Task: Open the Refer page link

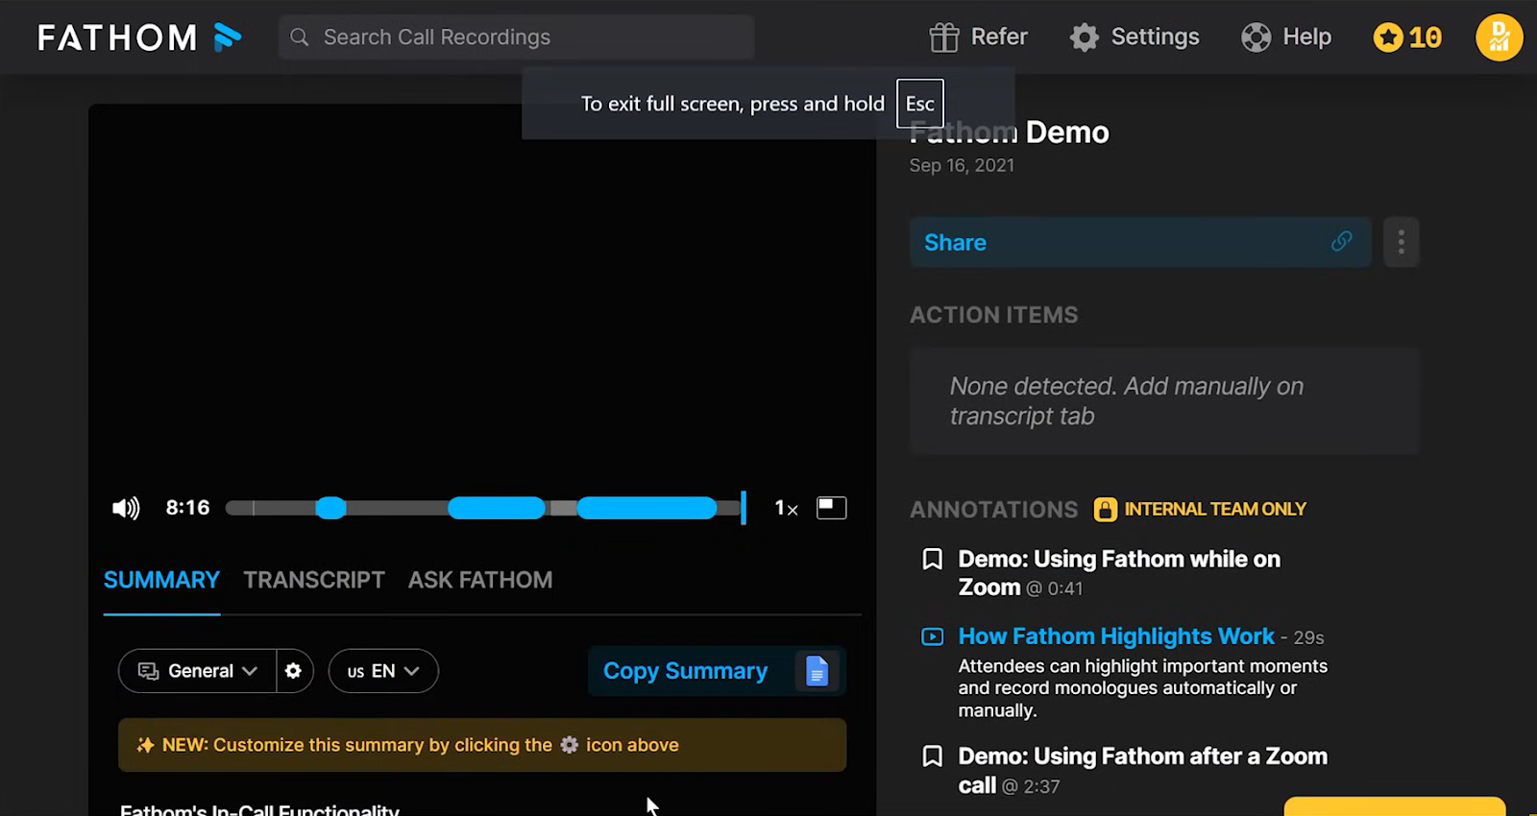Action: click(999, 36)
